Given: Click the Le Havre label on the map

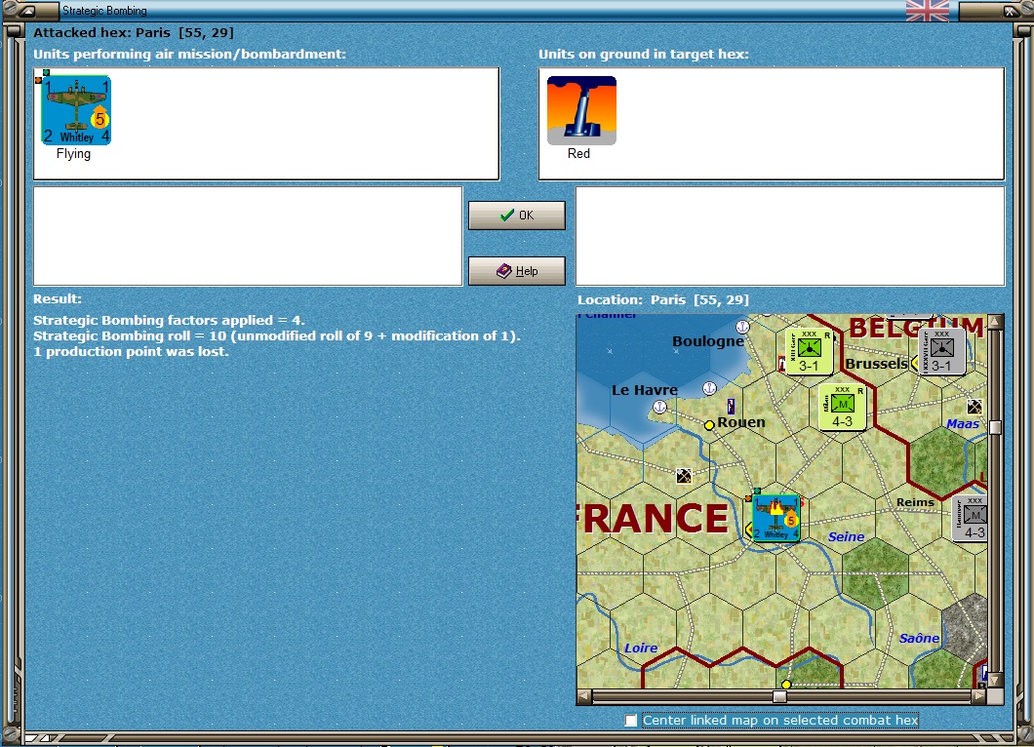Looking at the screenshot, I should point(644,390).
